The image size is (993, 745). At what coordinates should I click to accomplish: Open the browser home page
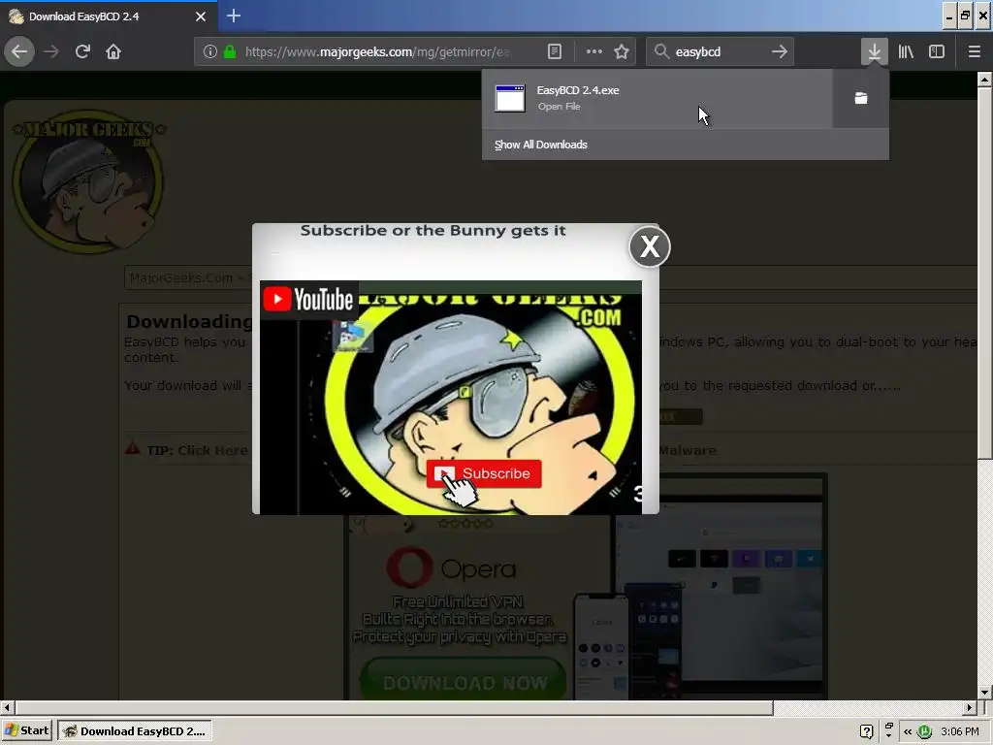pos(113,51)
